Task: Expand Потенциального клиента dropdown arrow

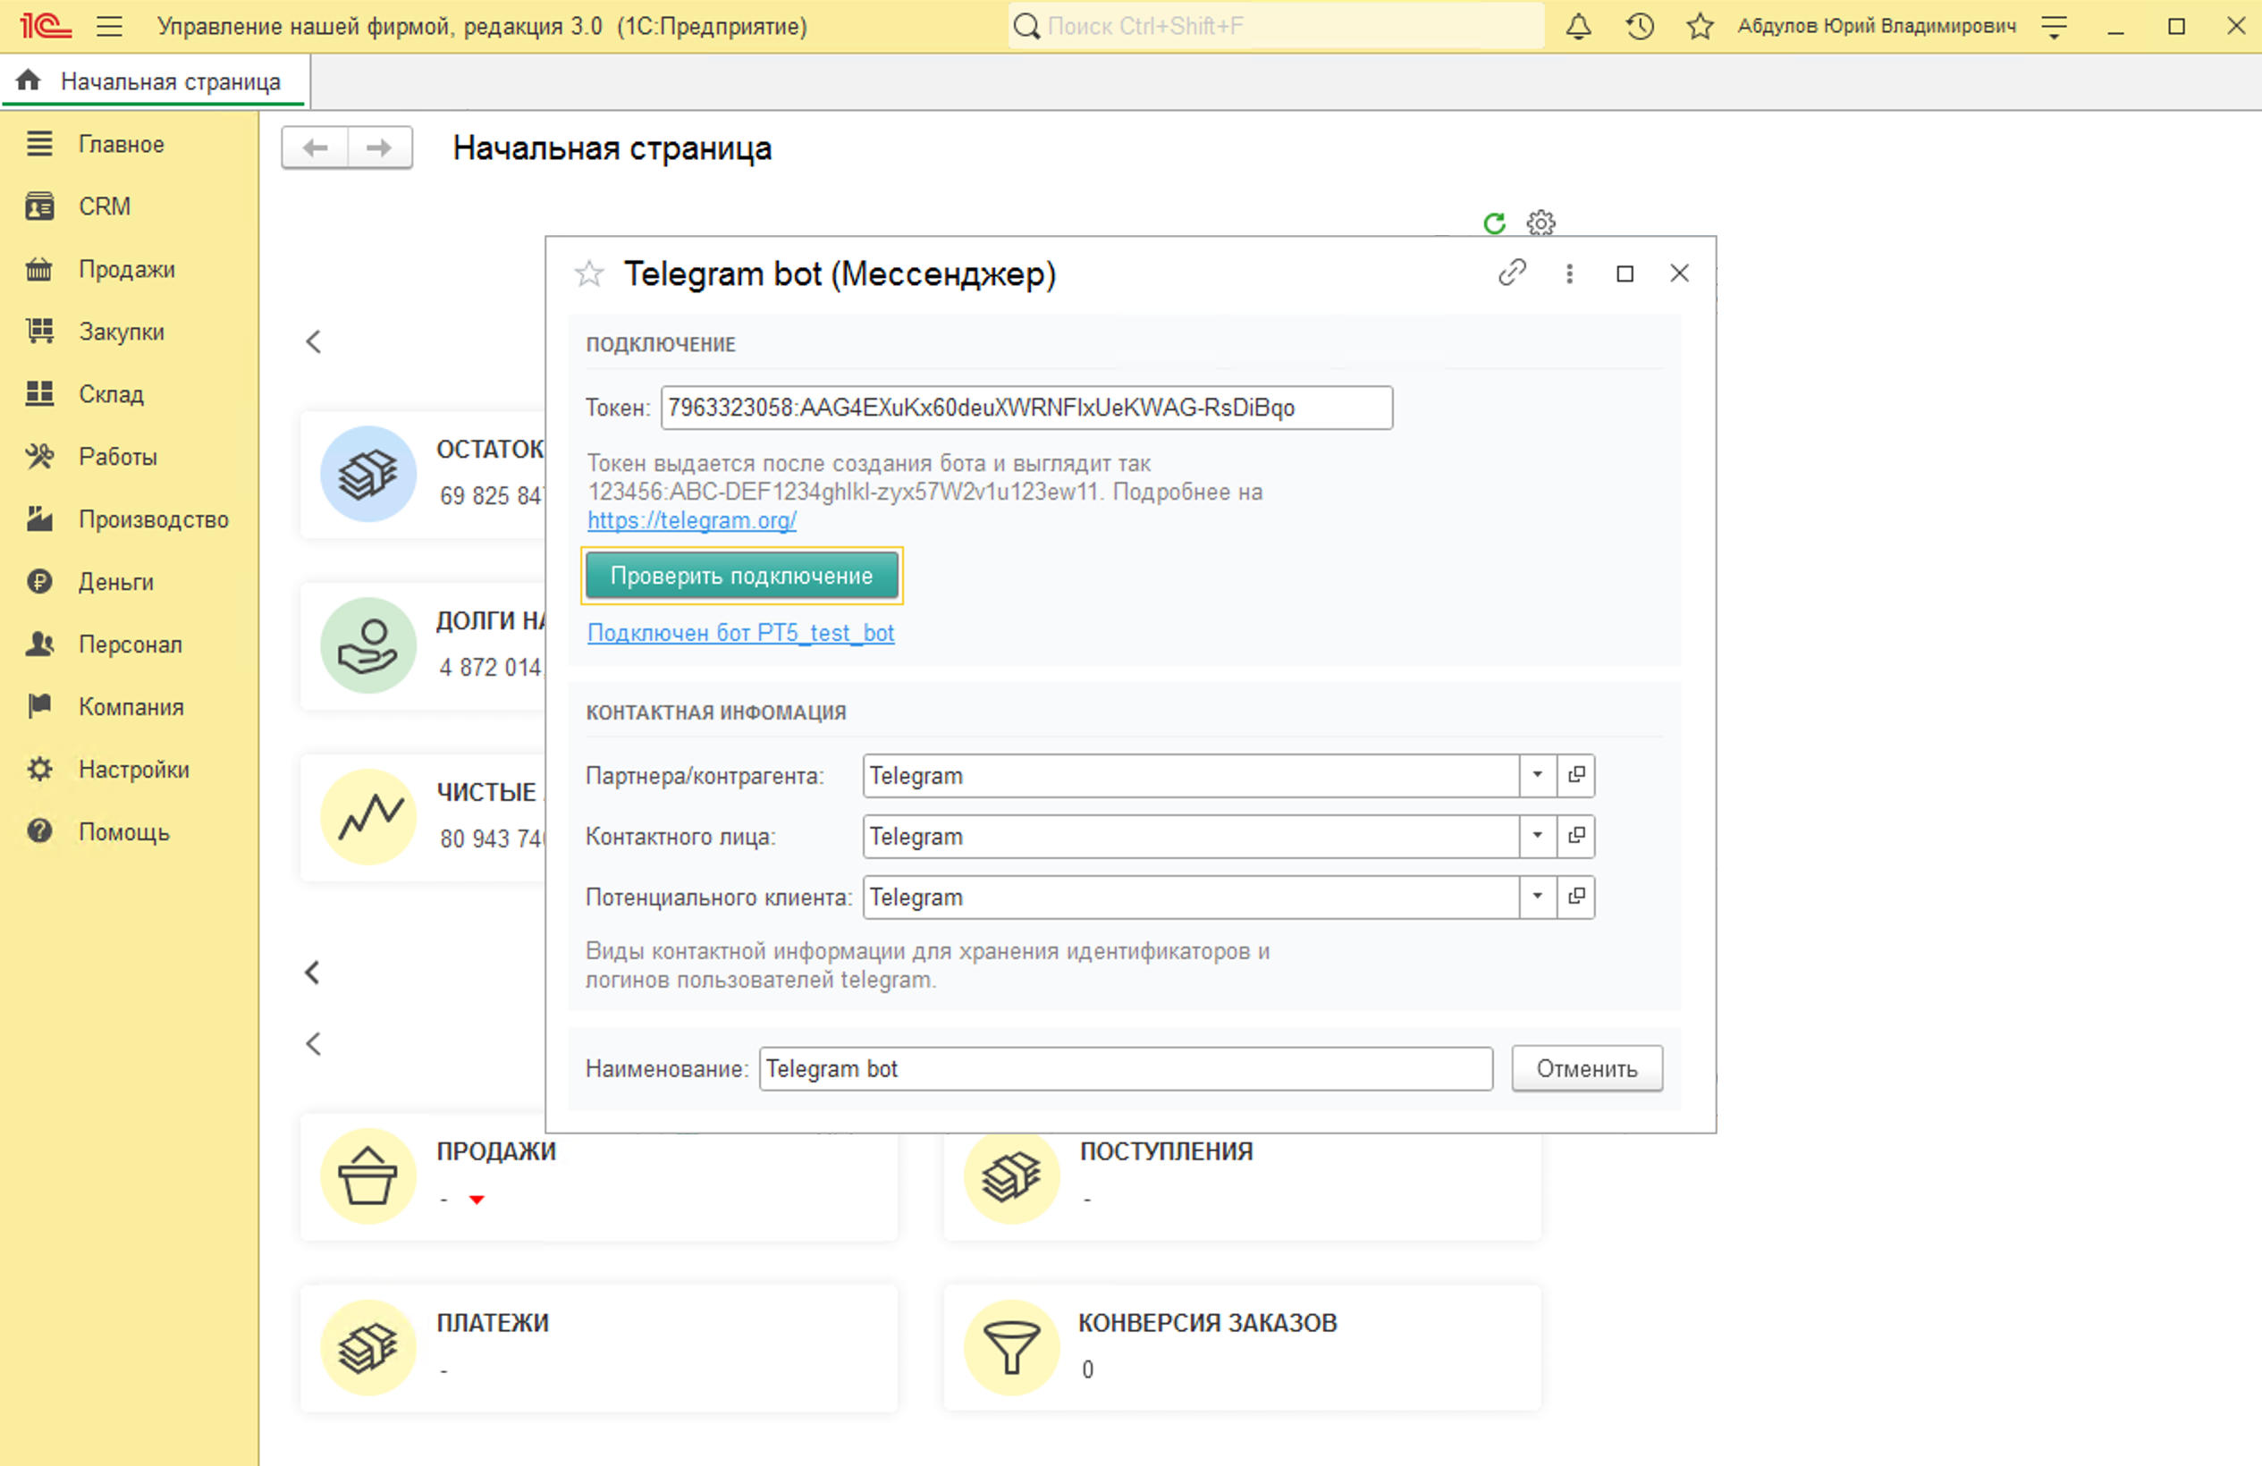Action: 1537,897
